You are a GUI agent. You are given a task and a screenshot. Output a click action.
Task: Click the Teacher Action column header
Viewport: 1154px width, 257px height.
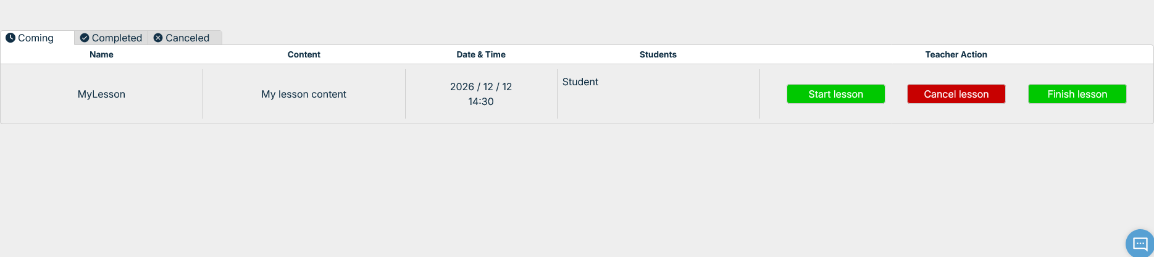(956, 54)
